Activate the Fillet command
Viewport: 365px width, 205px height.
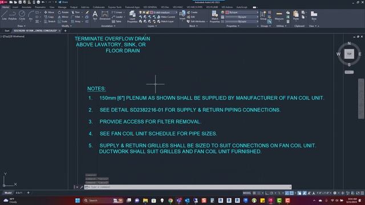(76, 17)
